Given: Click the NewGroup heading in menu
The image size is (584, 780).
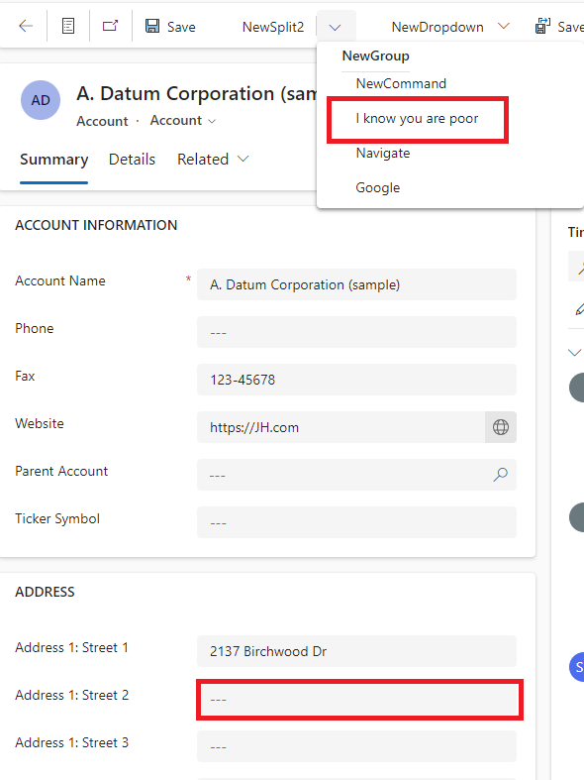Looking at the screenshot, I should point(375,56).
